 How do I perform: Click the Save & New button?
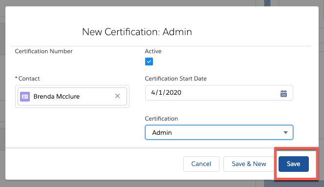point(249,164)
